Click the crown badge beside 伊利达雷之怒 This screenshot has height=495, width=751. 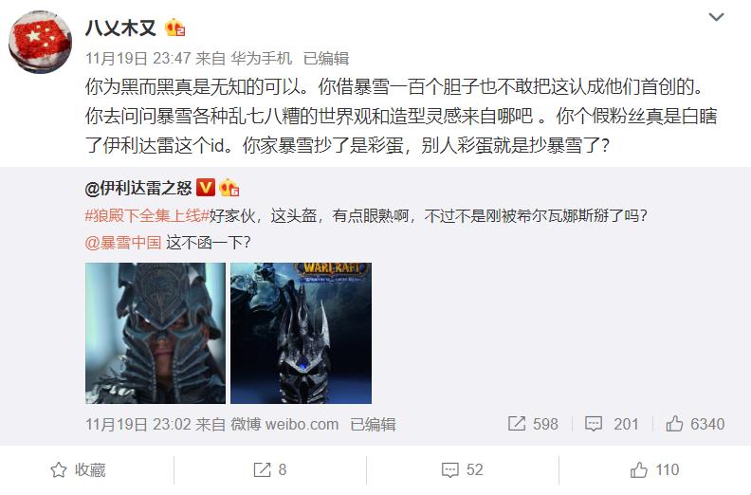point(229,188)
